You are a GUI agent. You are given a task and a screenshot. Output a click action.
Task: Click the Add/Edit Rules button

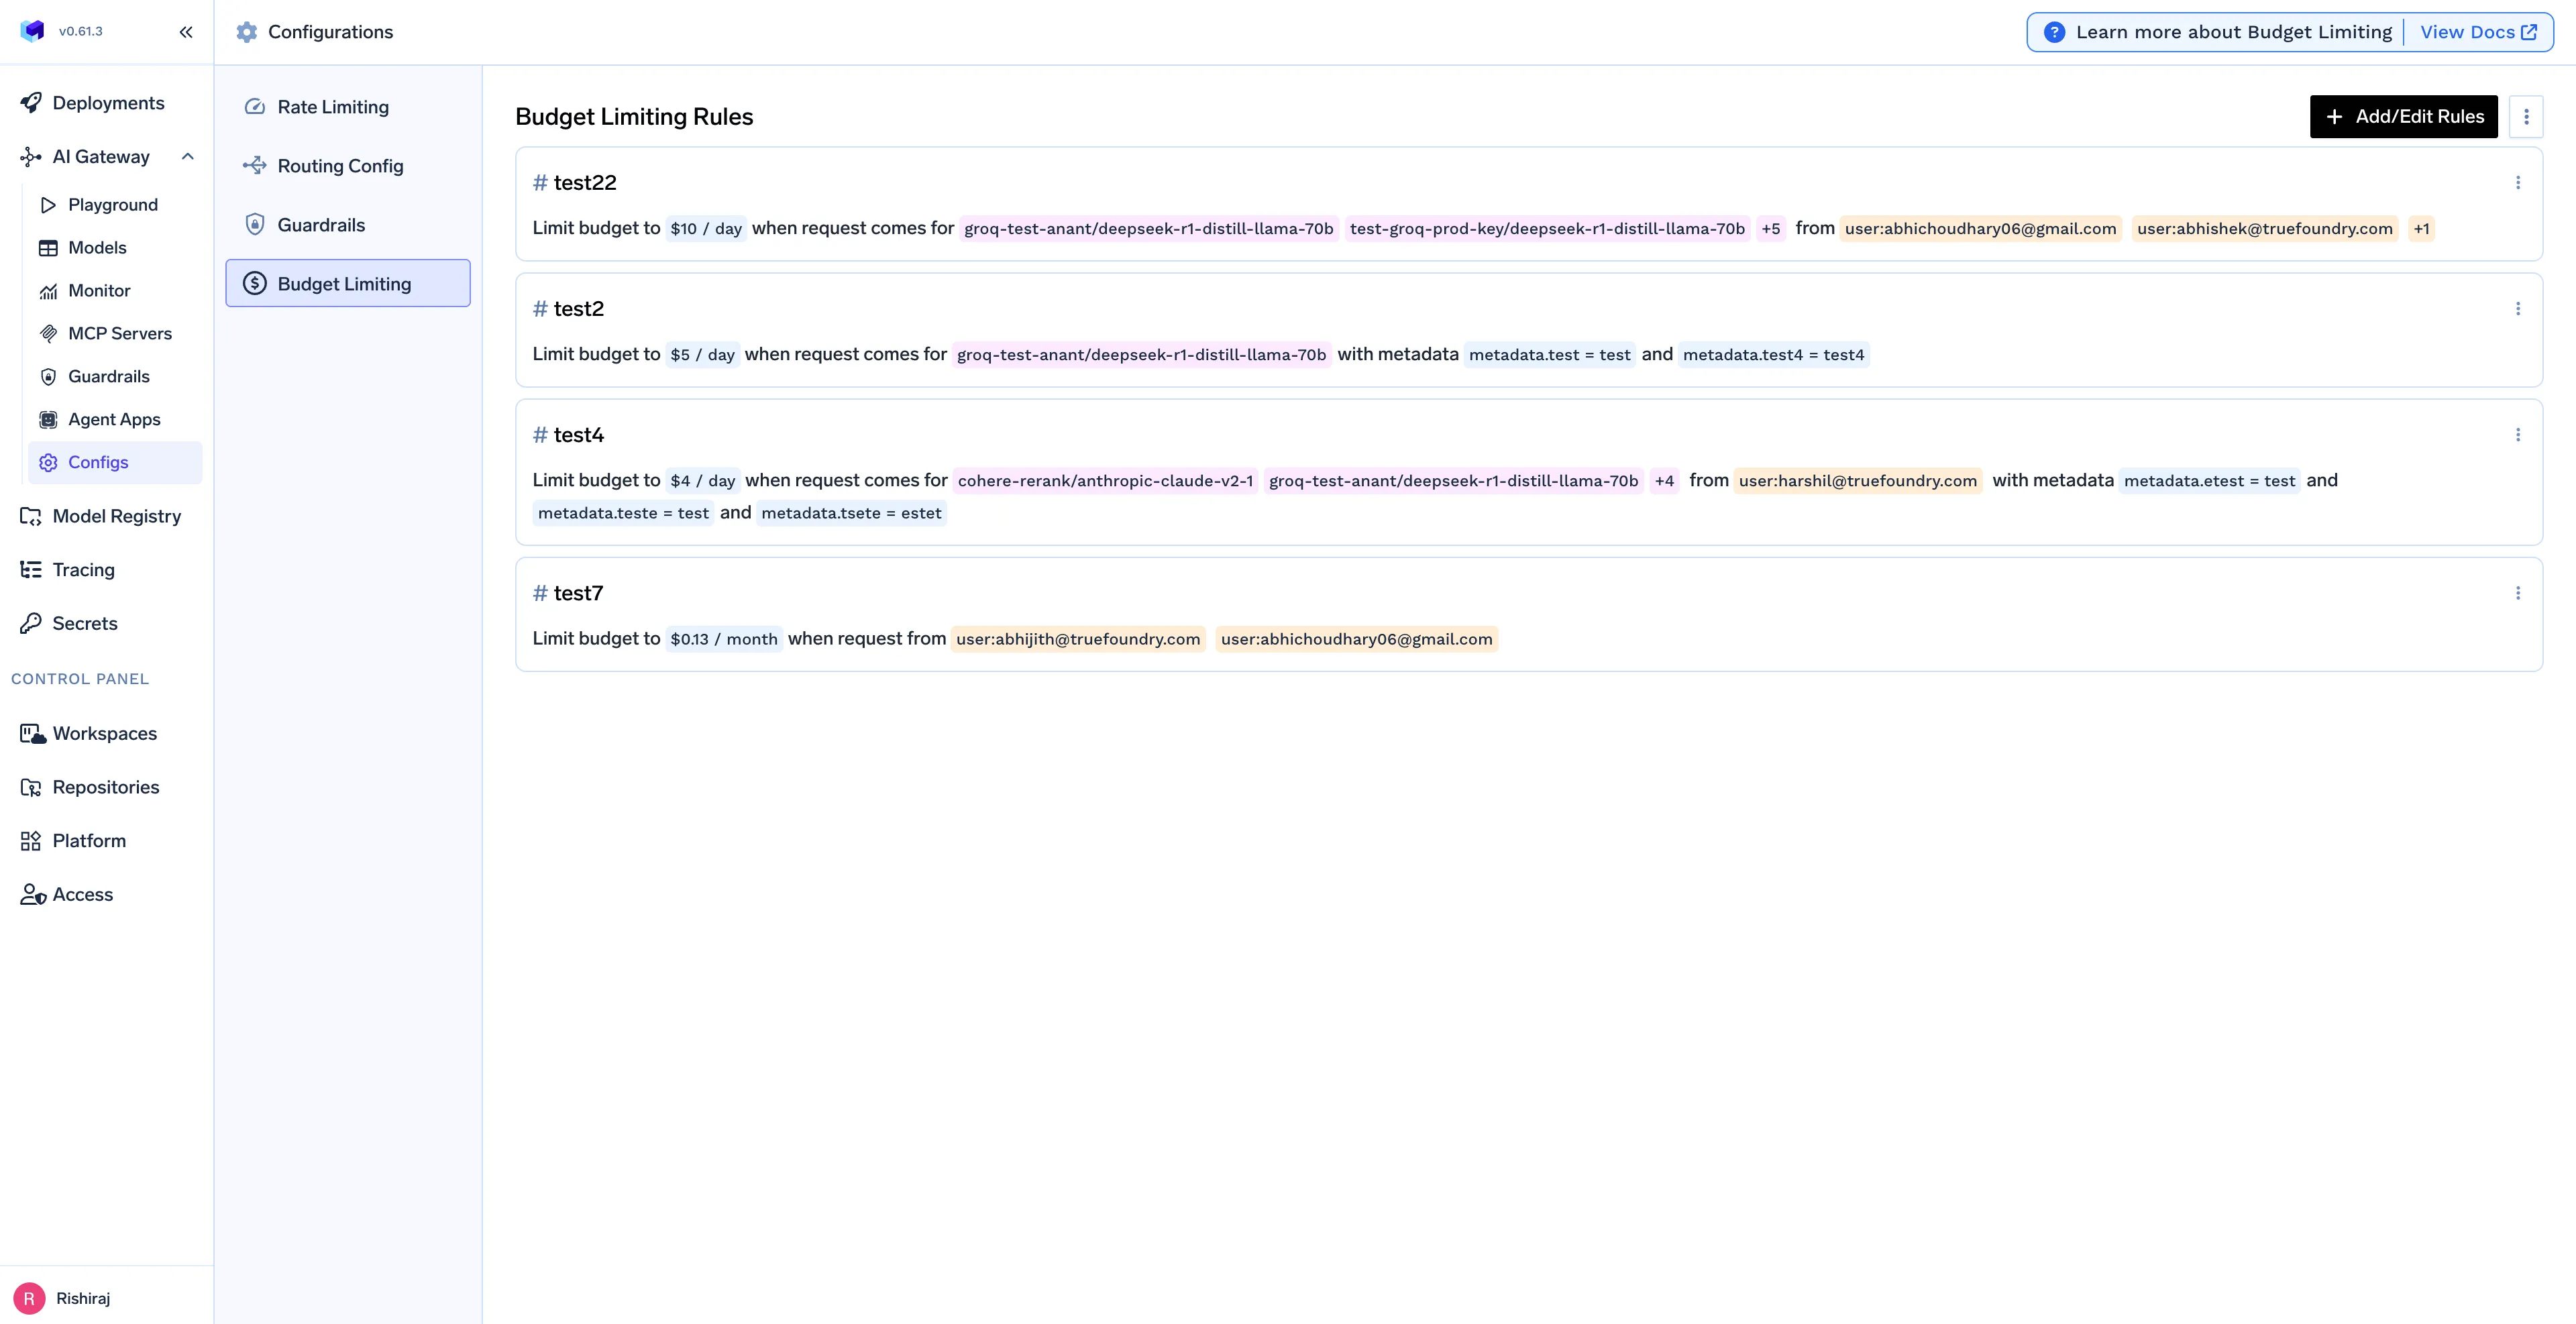coord(2403,117)
